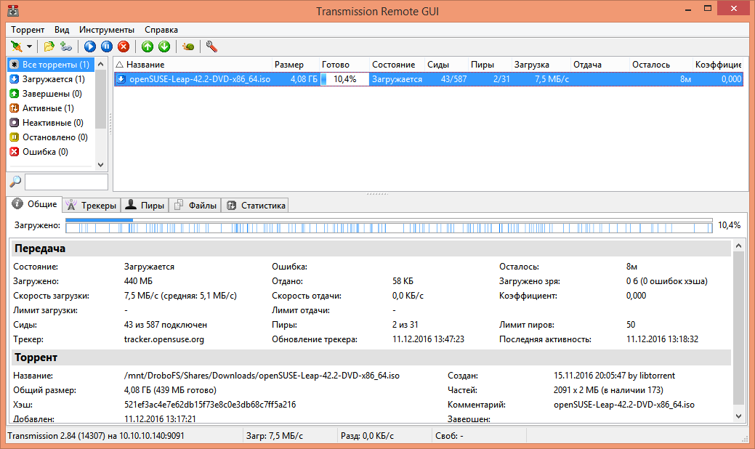
Task: Switch to the Файлы tab
Action: 195,206
